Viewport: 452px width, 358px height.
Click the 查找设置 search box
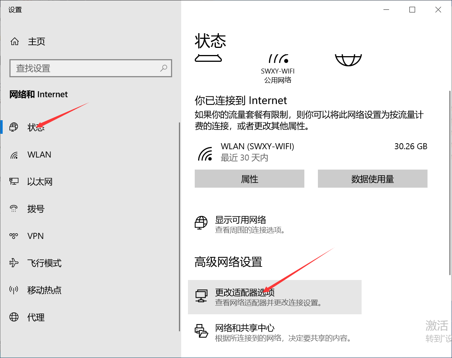click(90, 68)
